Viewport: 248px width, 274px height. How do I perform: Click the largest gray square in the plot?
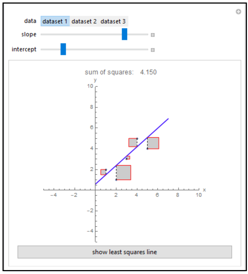coord(124,172)
